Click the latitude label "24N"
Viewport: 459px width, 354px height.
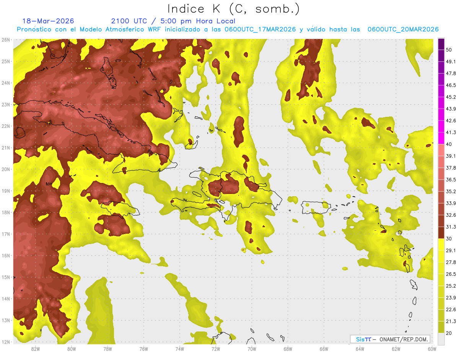pos(6,83)
